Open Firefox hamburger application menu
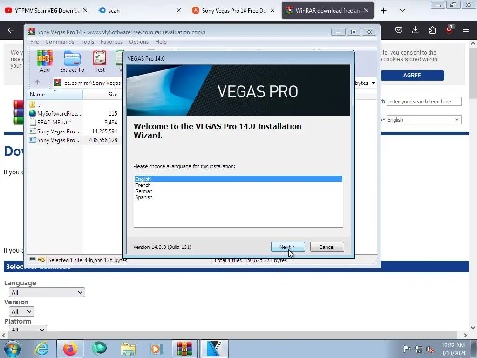Viewport: 477px width, 358px height. click(466, 30)
